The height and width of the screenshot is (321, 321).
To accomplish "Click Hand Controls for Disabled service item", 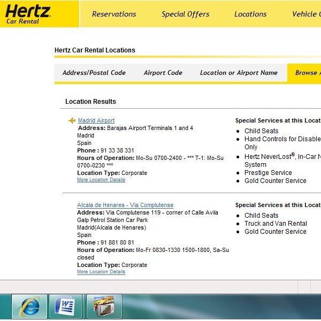I will (x=282, y=143).
